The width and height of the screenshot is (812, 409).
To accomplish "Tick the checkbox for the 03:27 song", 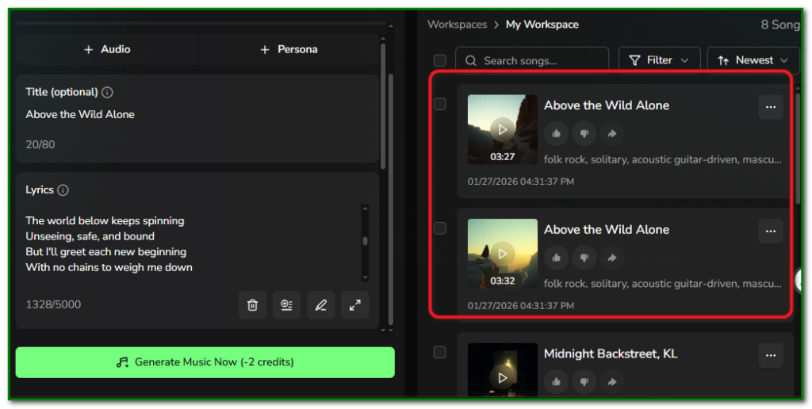I will [439, 104].
